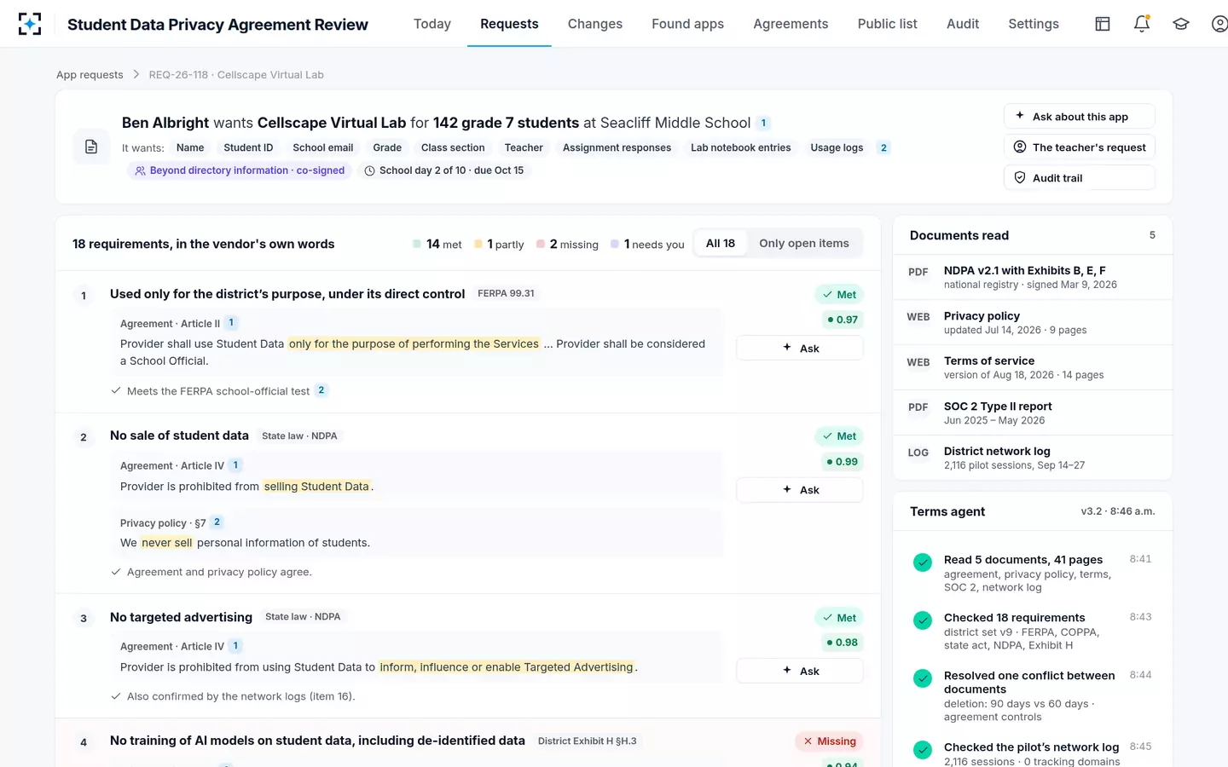Open the user account icon
This screenshot has width=1228, height=767.
(1219, 24)
